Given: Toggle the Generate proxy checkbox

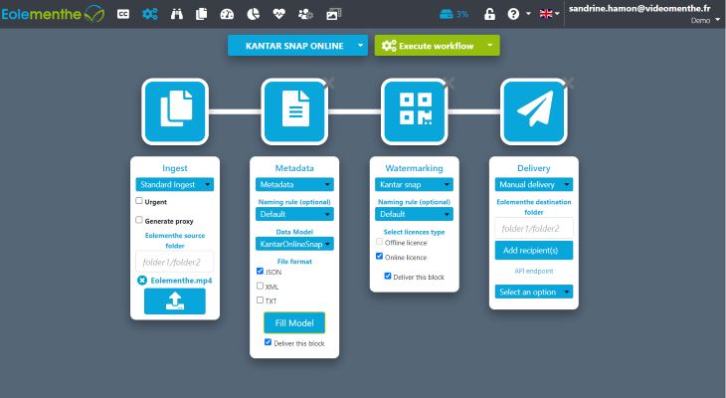Looking at the screenshot, I should [x=139, y=220].
